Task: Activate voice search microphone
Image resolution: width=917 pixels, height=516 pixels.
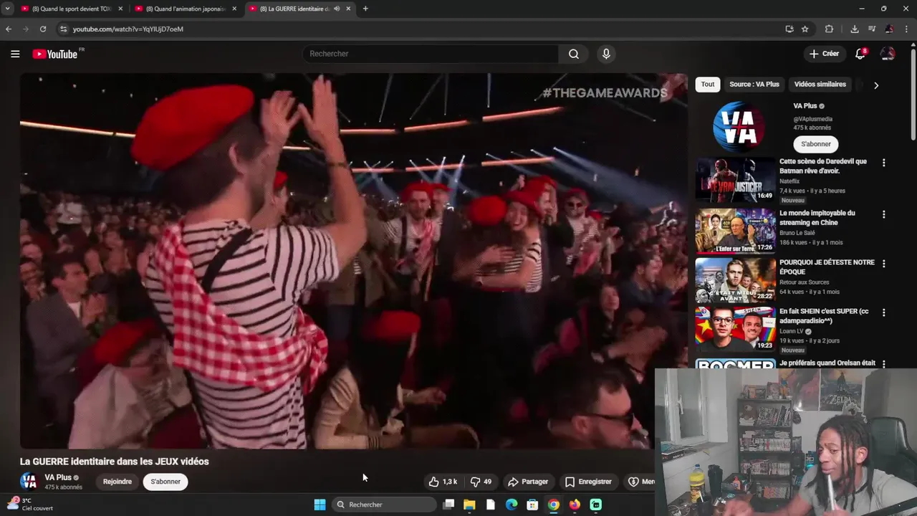Action: click(x=606, y=54)
